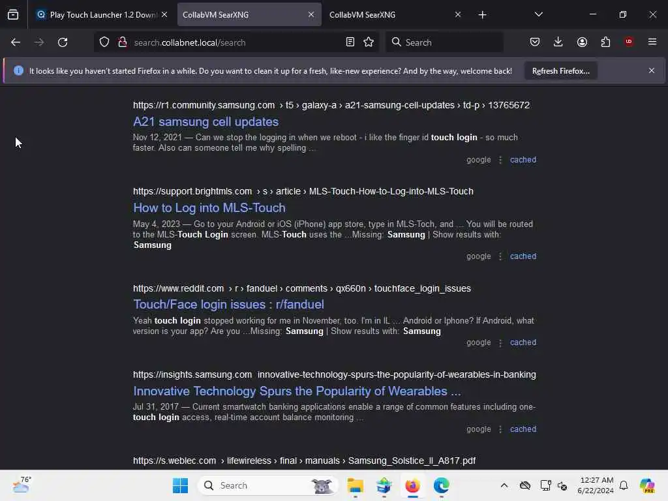This screenshot has width=668, height=501.
Task: Click the www.reddit.com fanduel URL text
Action: pyautogui.click(x=301, y=288)
